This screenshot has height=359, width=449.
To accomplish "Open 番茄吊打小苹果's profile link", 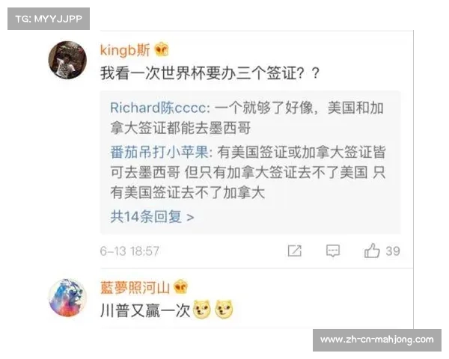I will (159, 152).
